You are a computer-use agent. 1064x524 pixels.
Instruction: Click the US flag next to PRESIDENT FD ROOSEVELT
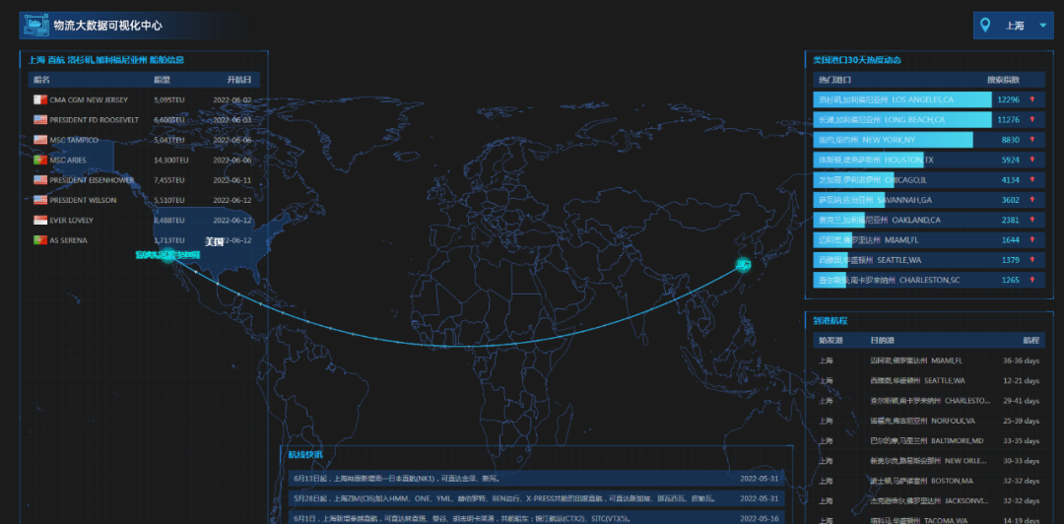(x=39, y=120)
